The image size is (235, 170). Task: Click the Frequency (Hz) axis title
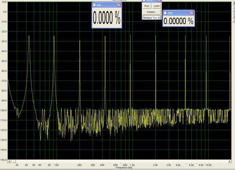coord(124,168)
